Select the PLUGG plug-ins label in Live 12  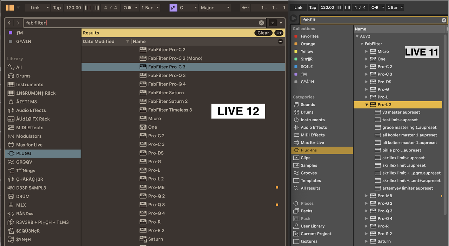(24, 153)
